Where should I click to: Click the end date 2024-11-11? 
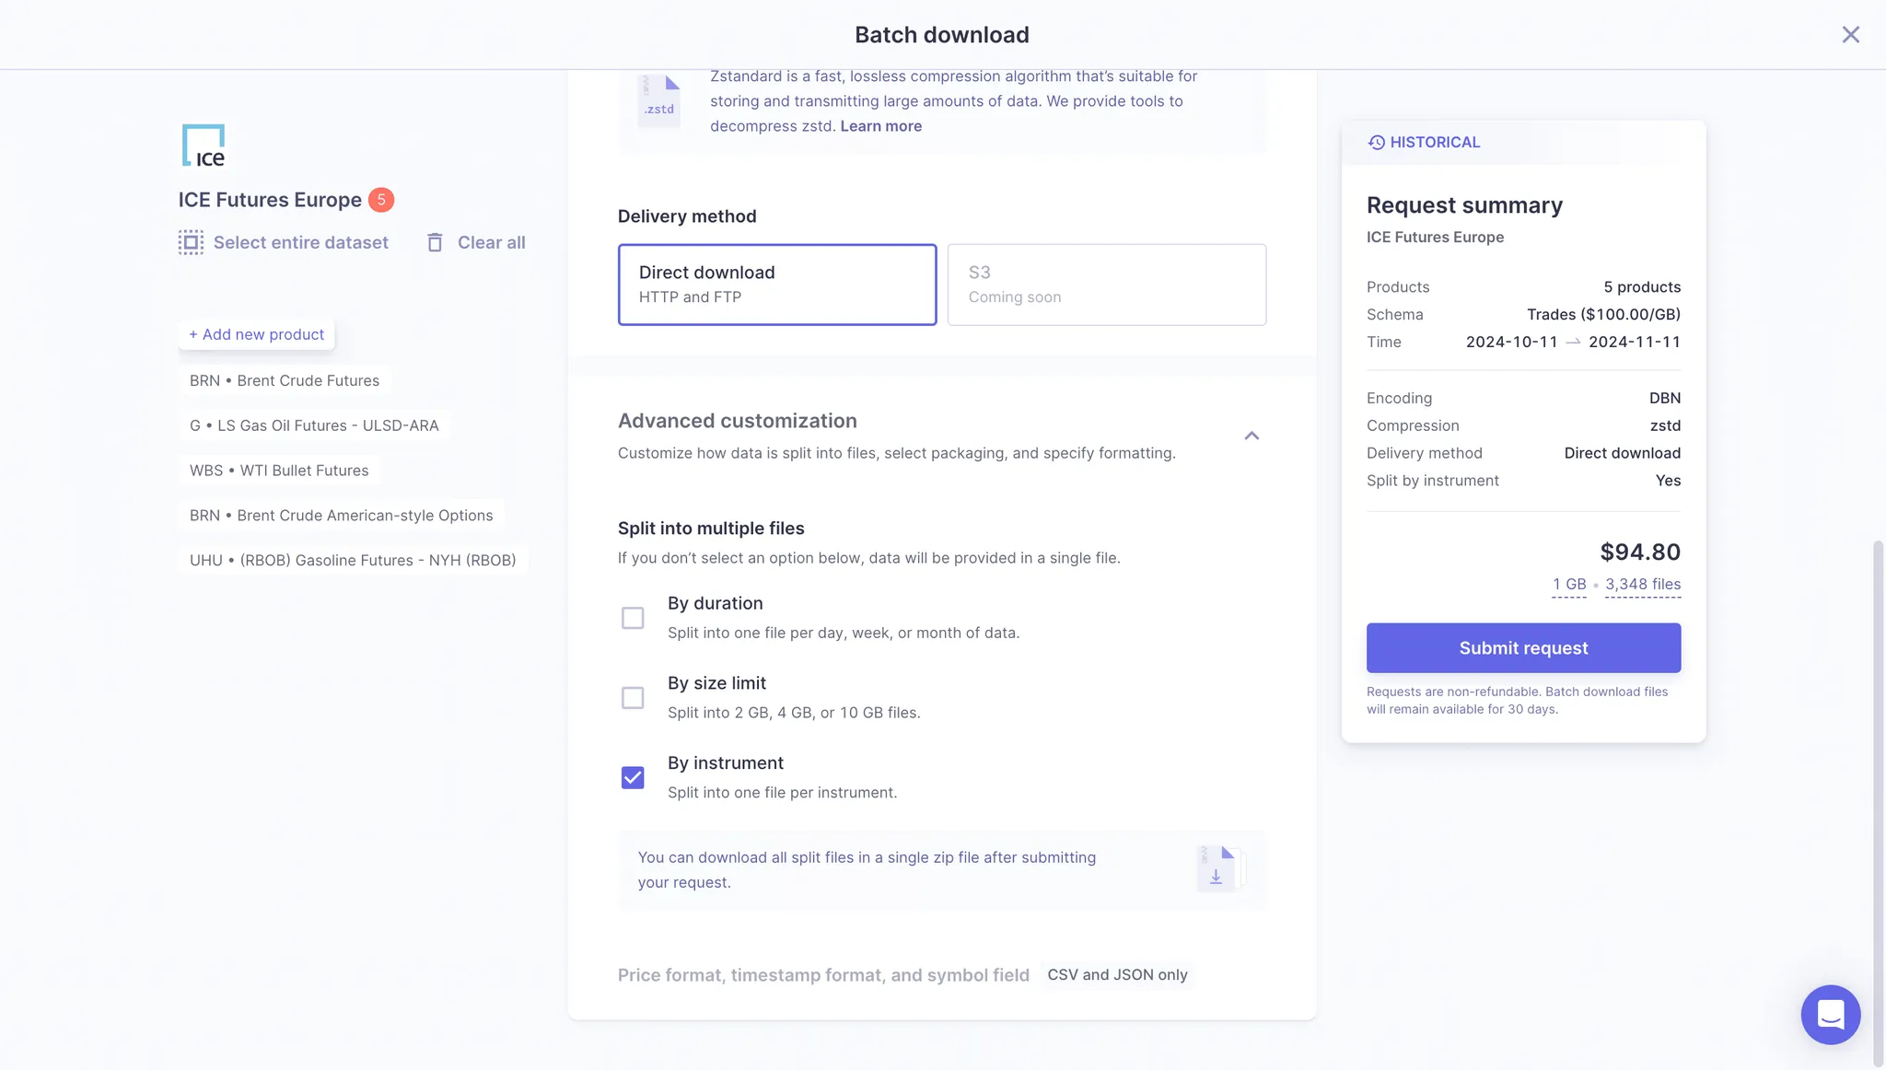pyautogui.click(x=1635, y=342)
